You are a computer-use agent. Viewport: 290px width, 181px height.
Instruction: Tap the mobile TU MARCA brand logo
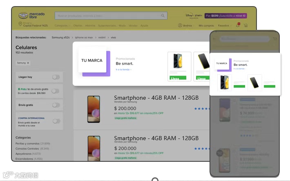(223, 64)
